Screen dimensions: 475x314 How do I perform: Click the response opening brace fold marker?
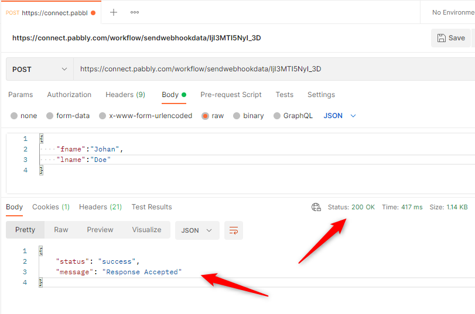pos(41,251)
